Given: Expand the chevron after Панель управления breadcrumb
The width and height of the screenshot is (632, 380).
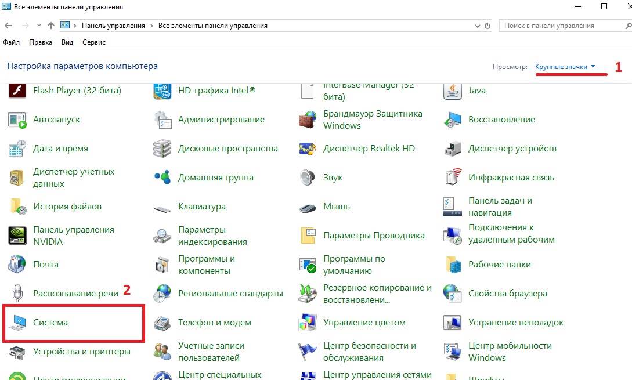Looking at the screenshot, I should [151, 26].
